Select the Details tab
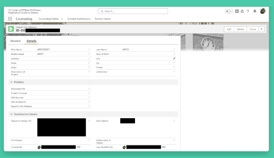The width and height of the screenshot is (274, 158). [31, 41]
